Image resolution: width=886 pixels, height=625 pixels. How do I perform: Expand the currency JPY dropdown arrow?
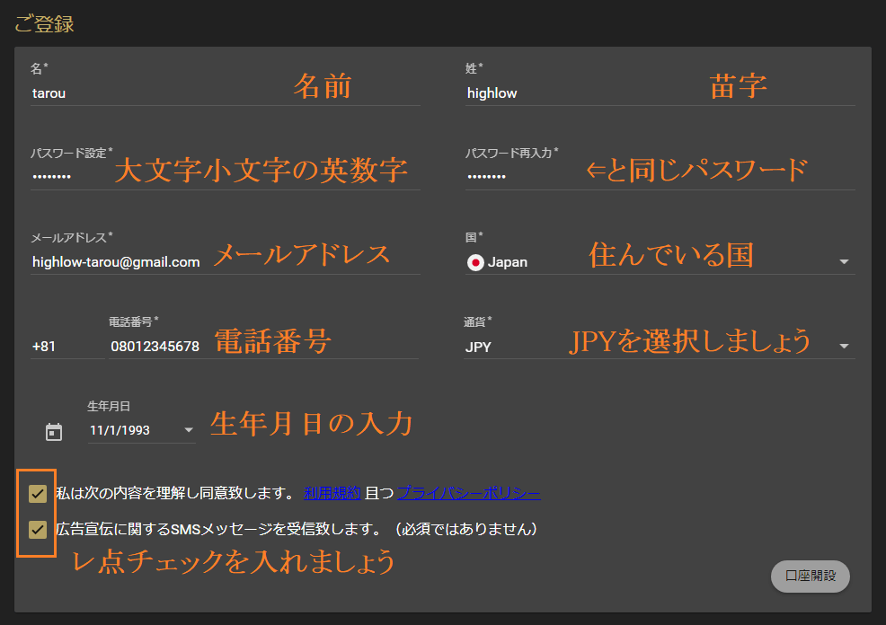[x=844, y=346]
